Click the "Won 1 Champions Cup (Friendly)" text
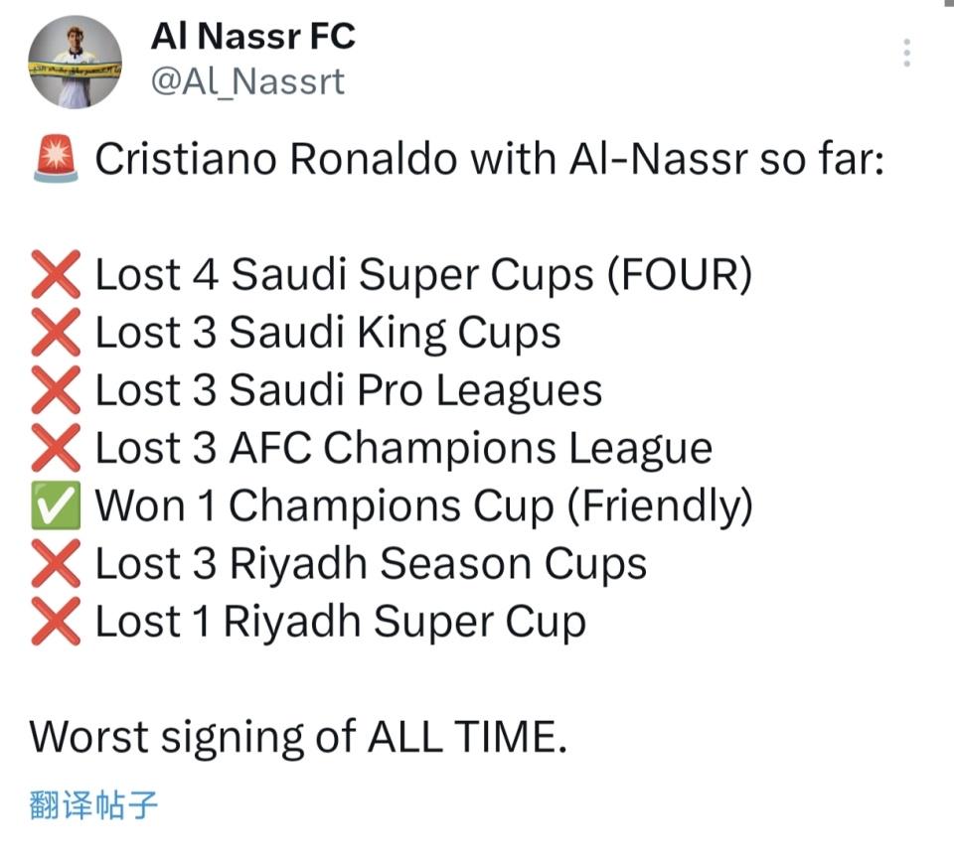 pyautogui.click(x=423, y=506)
